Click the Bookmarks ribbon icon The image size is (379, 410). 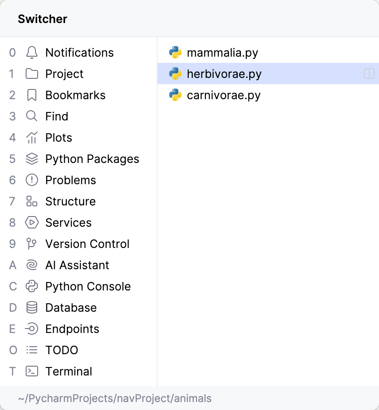[x=32, y=95]
